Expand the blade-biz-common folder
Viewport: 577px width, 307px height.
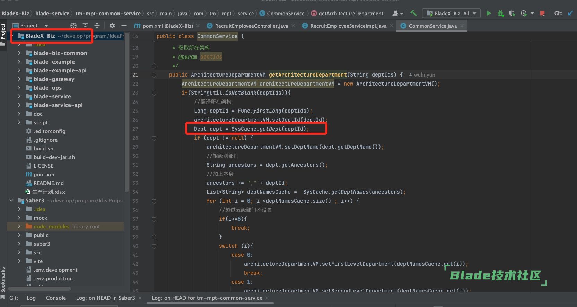point(19,53)
